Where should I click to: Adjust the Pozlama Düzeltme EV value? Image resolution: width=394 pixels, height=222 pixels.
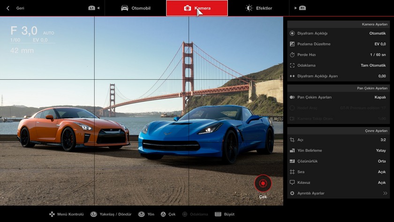tap(338, 44)
